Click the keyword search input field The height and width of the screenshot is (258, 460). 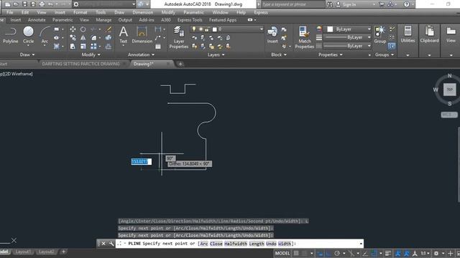[x=293, y=4]
